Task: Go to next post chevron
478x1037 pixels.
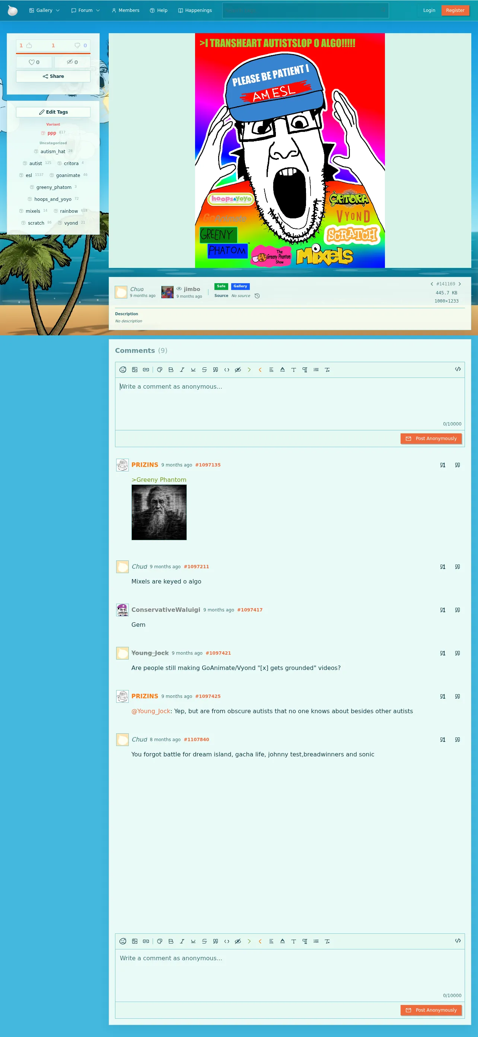Action: click(x=459, y=284)
